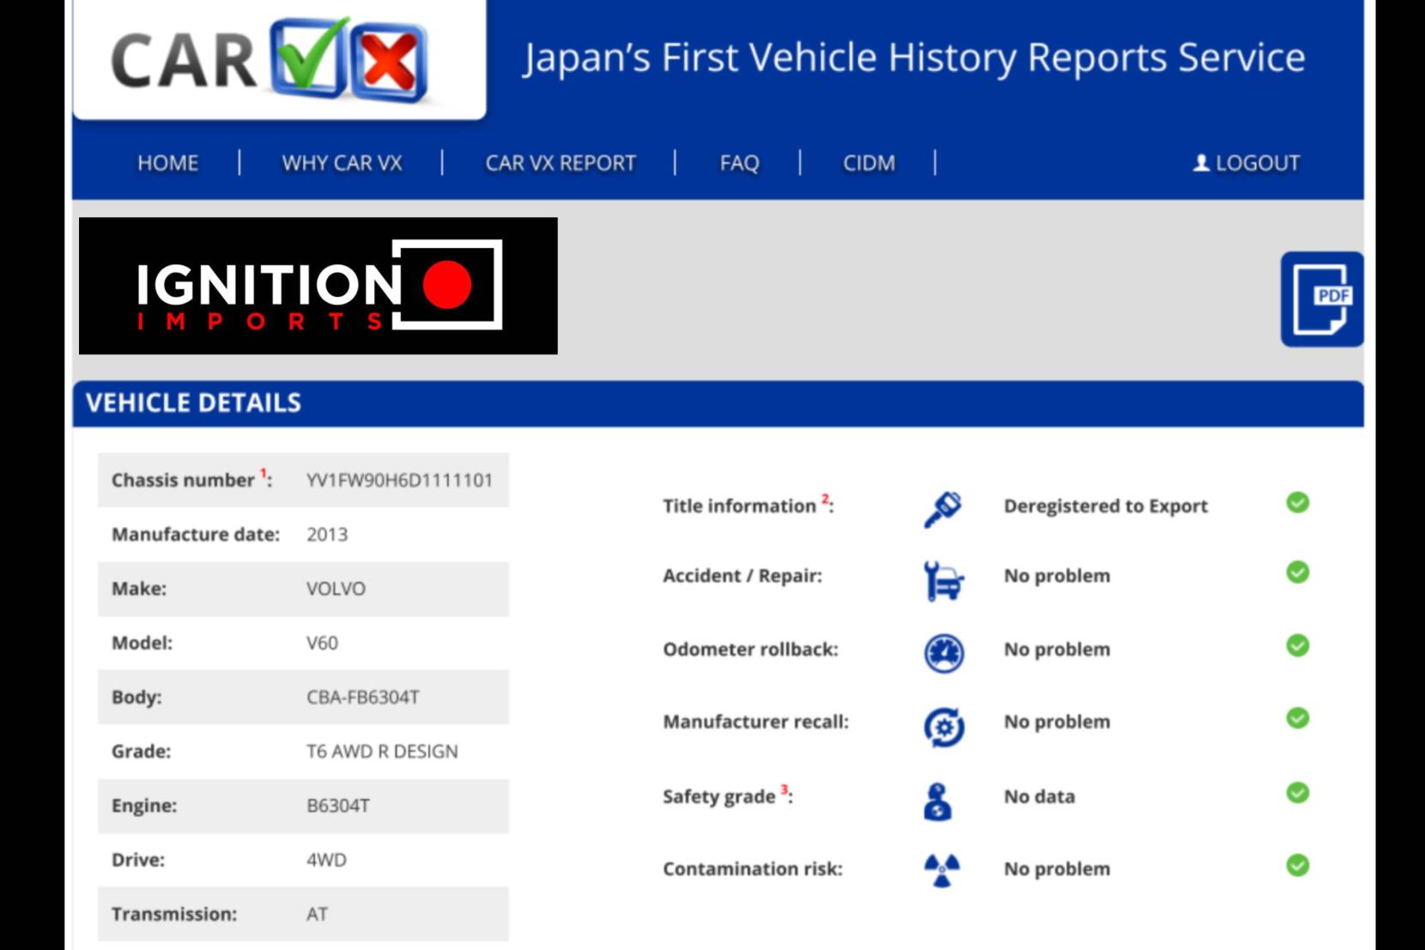Click the Safety grade person icon
The height and width of the screenshot is (950, 1425).
point(938,802)
